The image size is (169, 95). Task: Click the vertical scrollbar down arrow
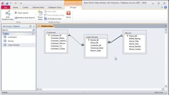tap(166, 86)
